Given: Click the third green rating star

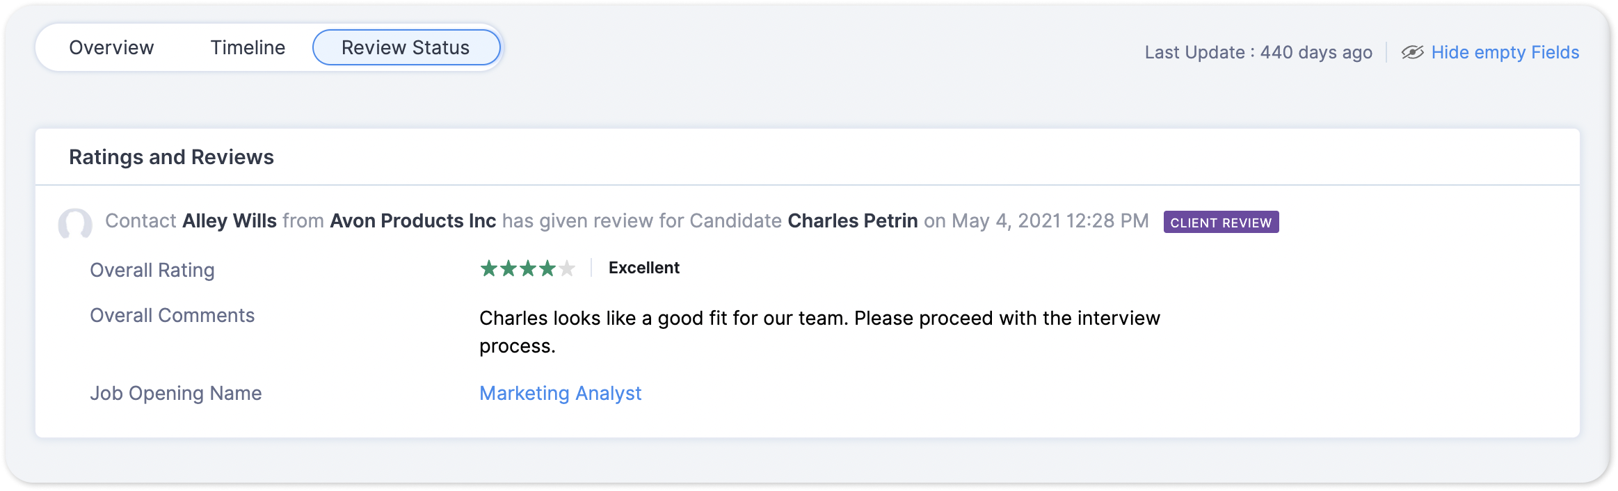Looking at the screenshot, I should pos(528,268).
